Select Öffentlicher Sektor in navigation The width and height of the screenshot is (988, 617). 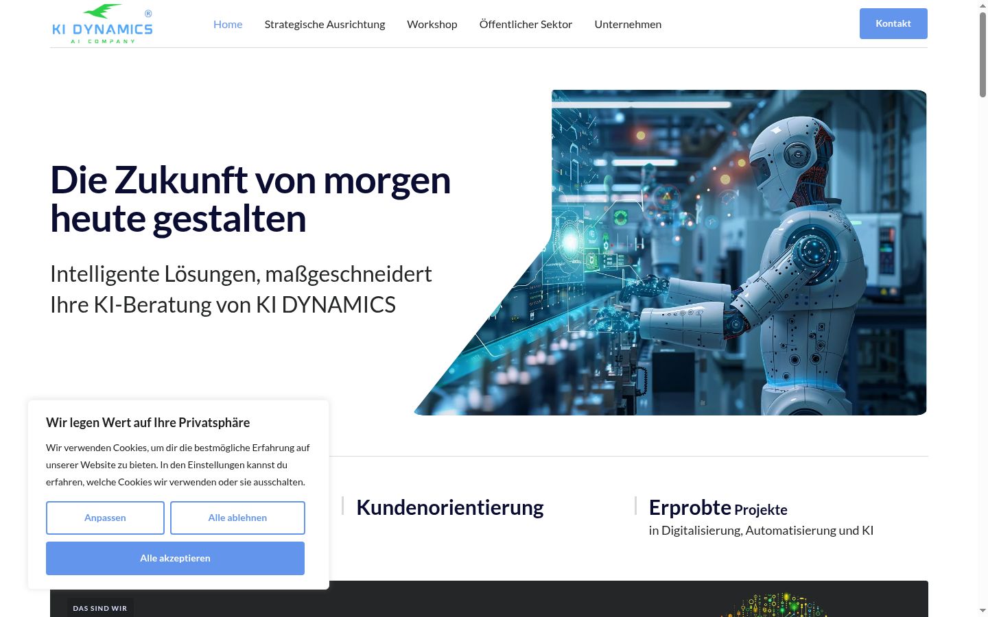pyautogui.click(x=526, y=24)
